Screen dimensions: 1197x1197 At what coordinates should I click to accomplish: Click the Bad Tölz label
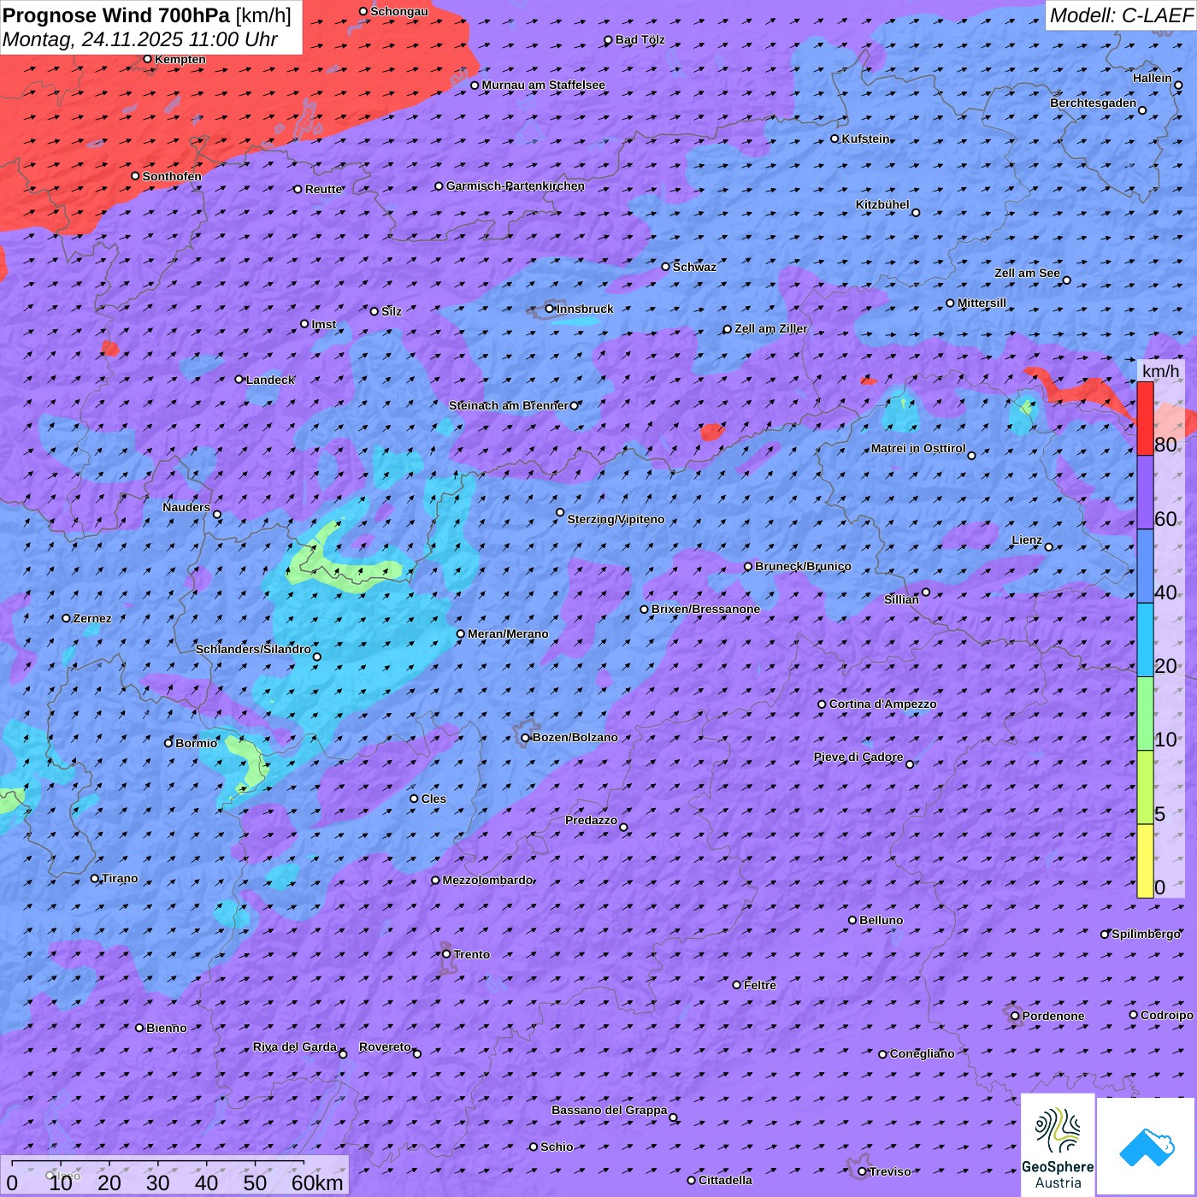[x=640, y=39]
